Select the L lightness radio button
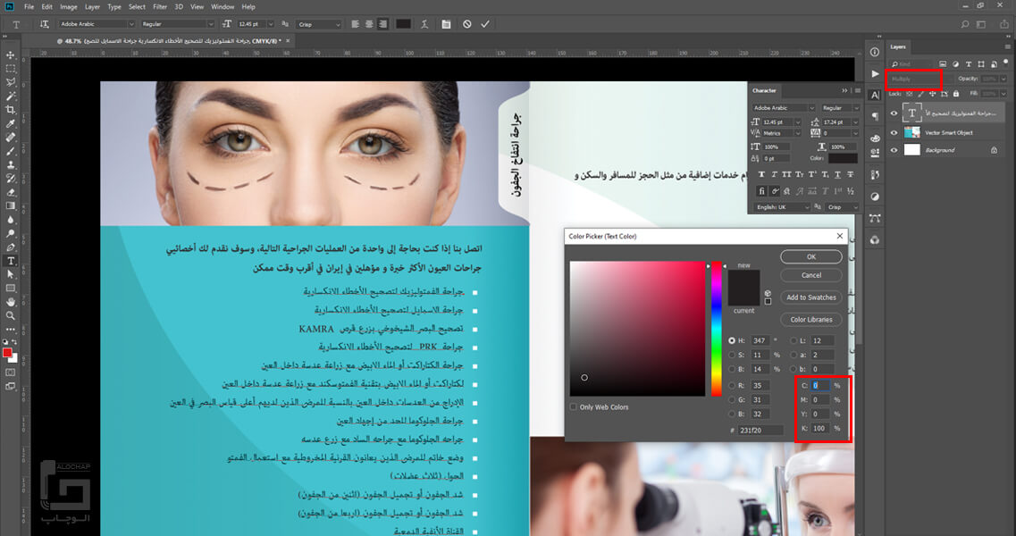This screenshot has height=536, width=1016. click(793, 340)
